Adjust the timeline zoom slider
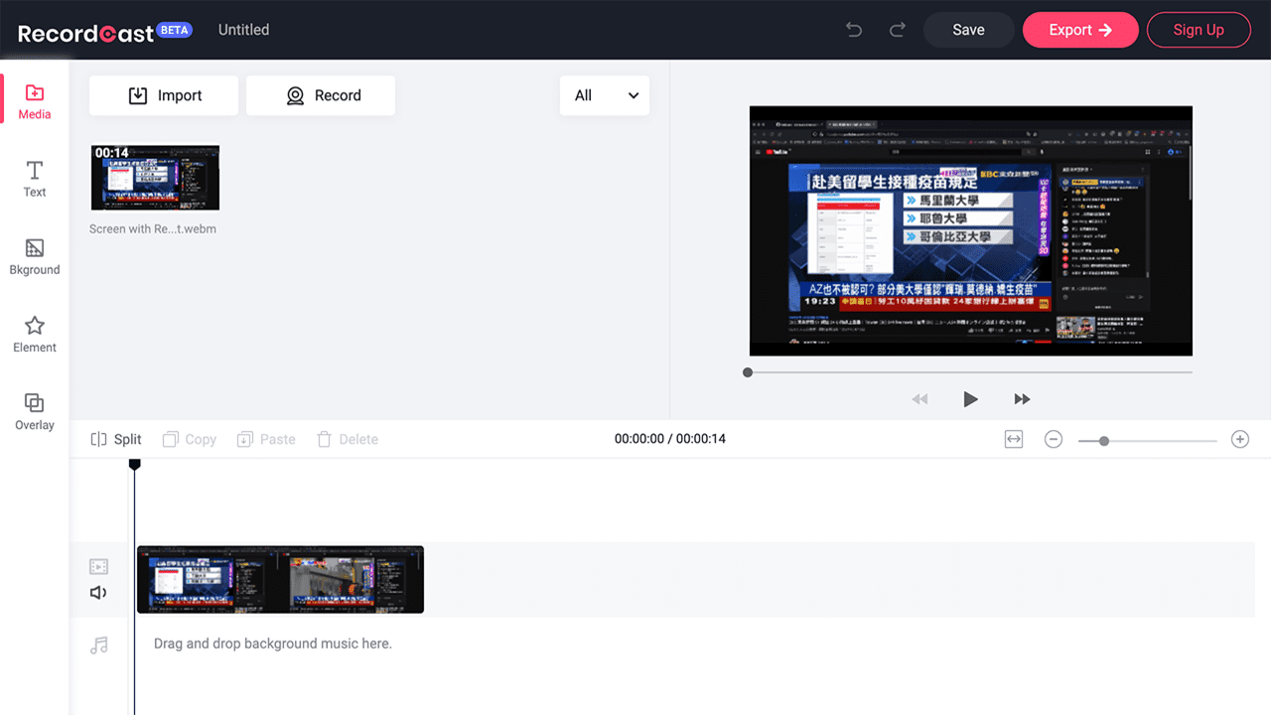Viewport: 1271px width, 715px height. click(x=1102, y=440)
